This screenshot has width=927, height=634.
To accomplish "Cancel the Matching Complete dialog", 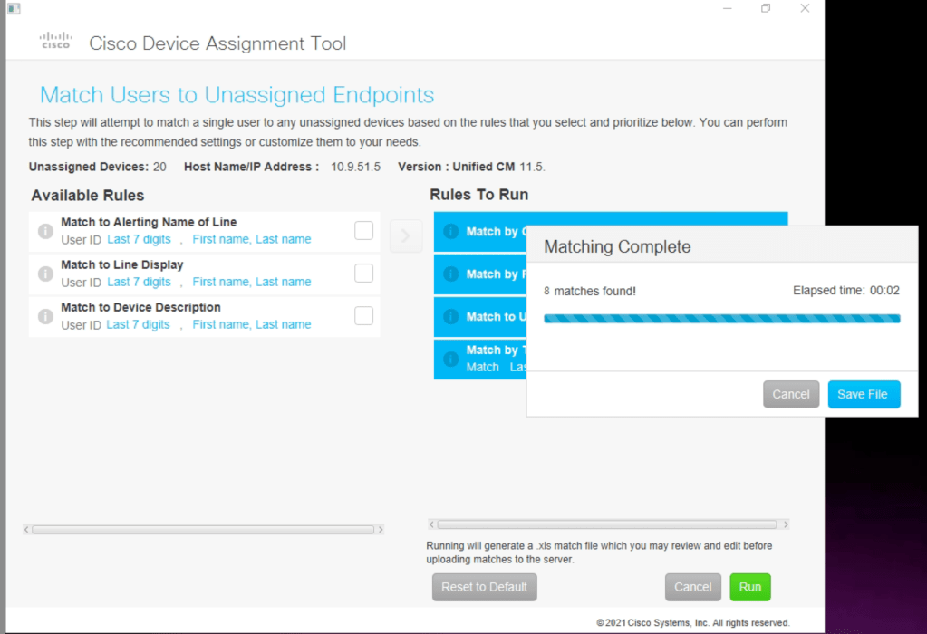I will [x=790, y=395].
